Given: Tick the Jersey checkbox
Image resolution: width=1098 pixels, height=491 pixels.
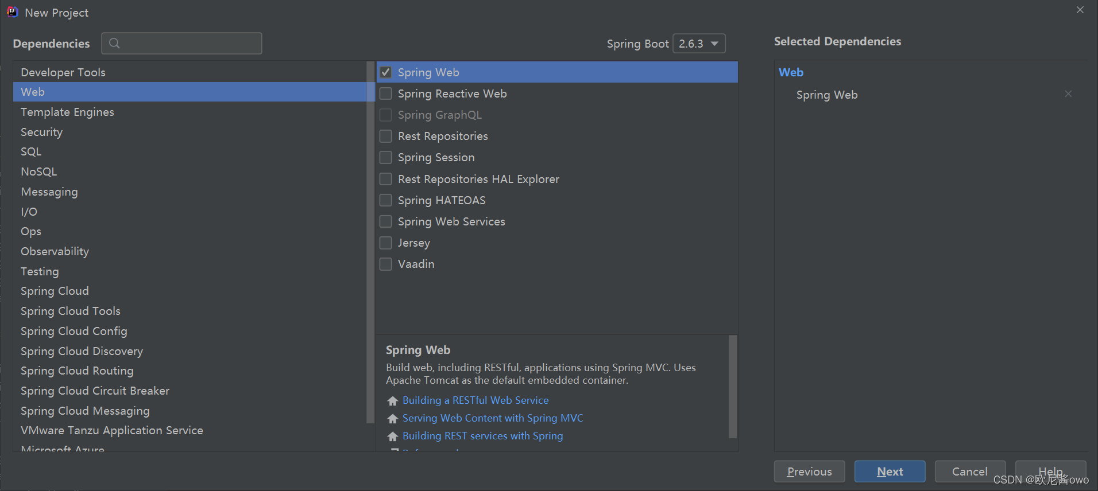Looking at the screenshot, I should 386,243.
